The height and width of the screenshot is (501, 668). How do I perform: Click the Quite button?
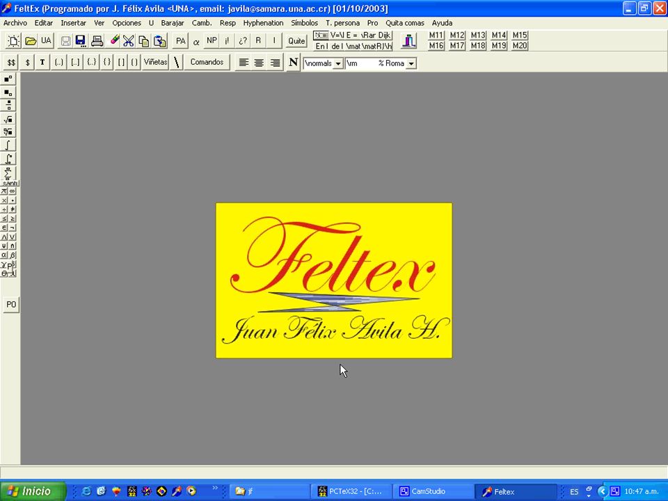tap(296, 41)
